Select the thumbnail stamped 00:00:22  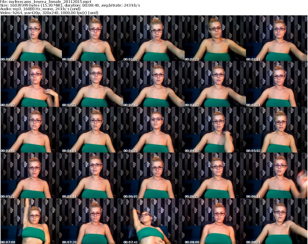31,38
